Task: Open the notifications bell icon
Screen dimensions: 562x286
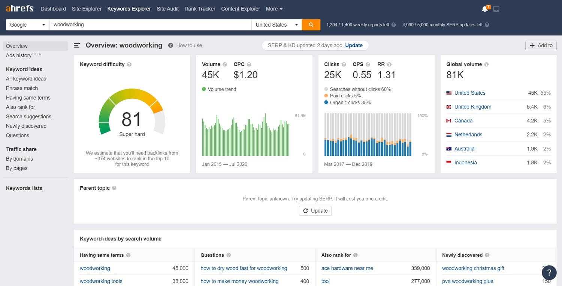Action: point(484,9)
